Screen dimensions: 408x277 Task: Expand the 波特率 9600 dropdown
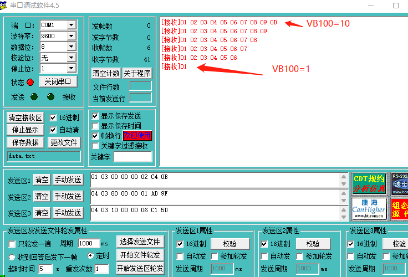[x=71, y=36]
